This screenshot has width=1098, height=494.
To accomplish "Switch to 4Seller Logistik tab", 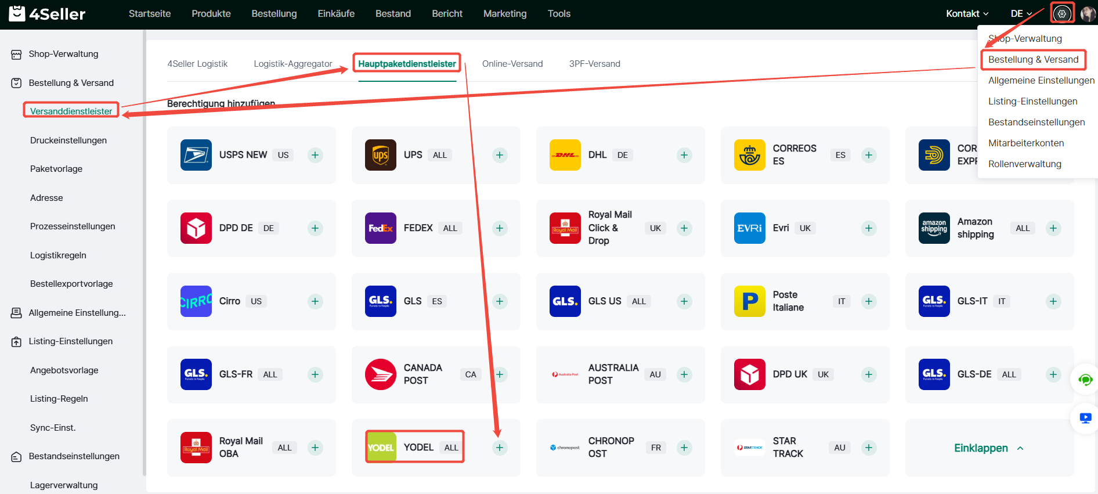I will point(197,64).
